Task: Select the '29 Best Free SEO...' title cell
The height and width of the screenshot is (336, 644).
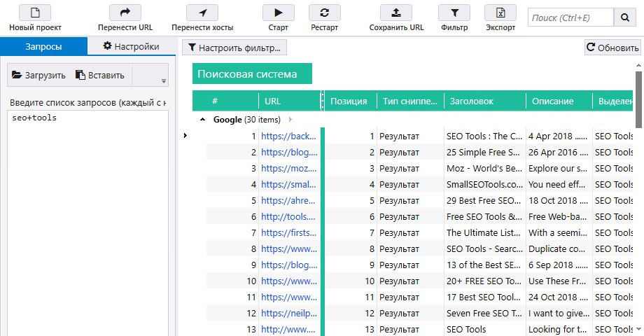Action: [484, 200]
